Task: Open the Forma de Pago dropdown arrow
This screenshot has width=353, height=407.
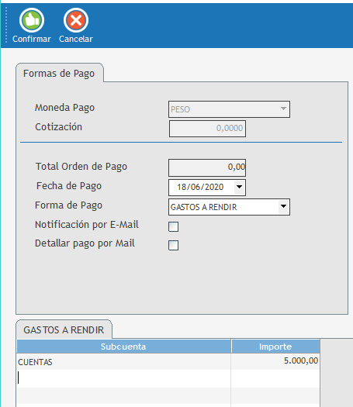Action: pos(283,207)
